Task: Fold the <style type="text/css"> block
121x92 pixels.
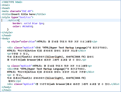Action: click(x=1, y=17)
